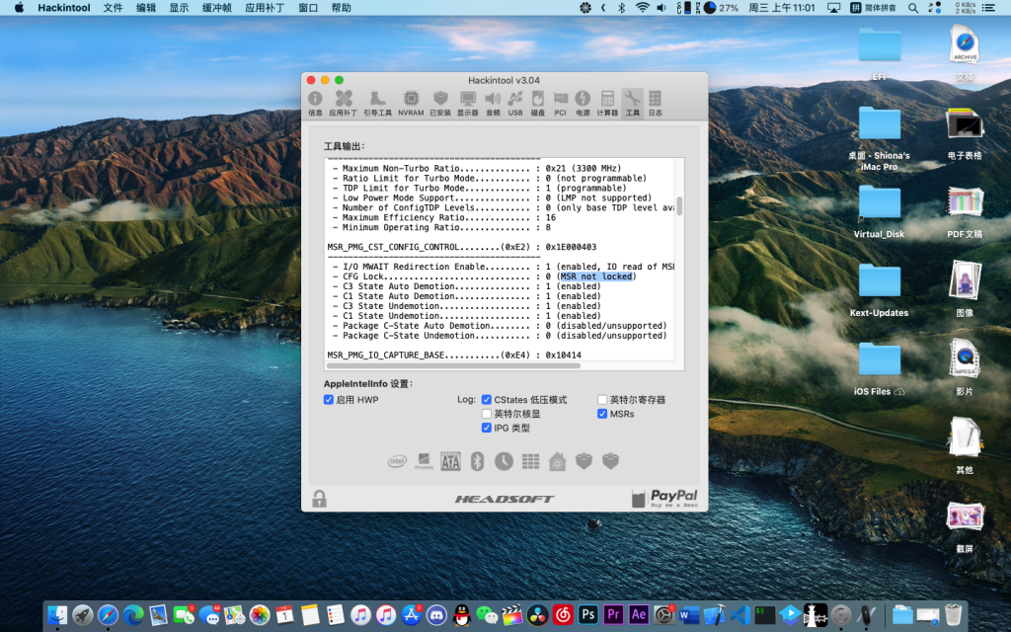This screenshot has width=1011, height=632.
Task: Click the first shield kext icon
Action: click(583, 461)
